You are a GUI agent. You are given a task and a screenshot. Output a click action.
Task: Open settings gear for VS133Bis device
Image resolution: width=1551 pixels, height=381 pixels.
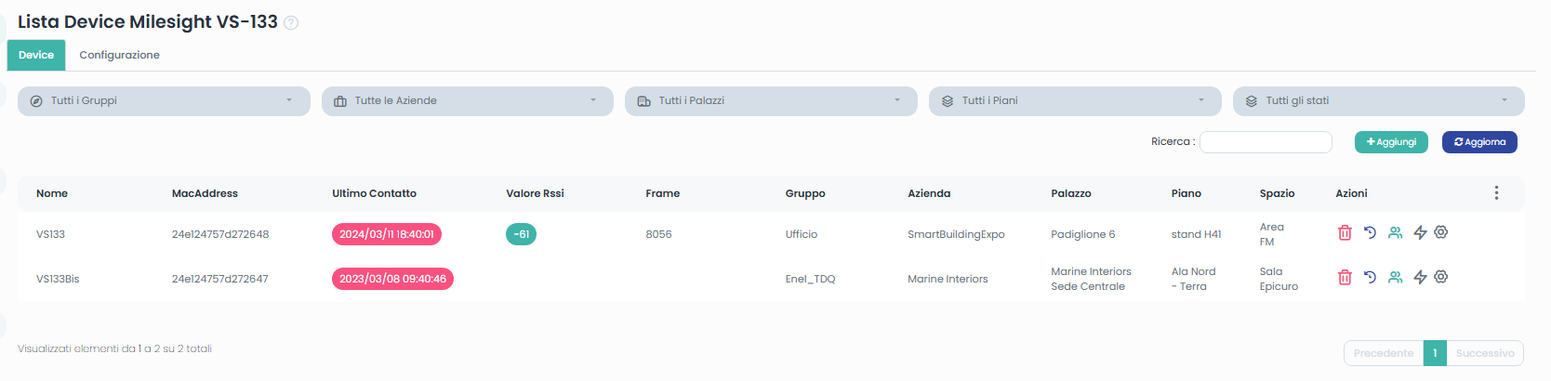tap(1440, 277)
